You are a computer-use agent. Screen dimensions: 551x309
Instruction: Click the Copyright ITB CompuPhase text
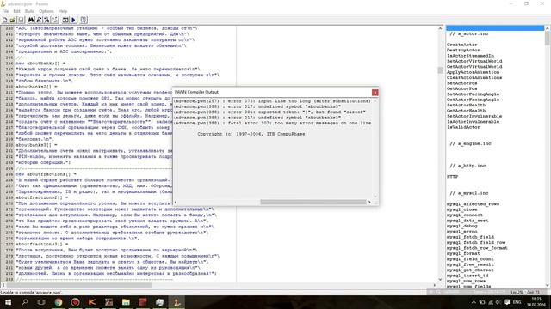tap(251, 134)
